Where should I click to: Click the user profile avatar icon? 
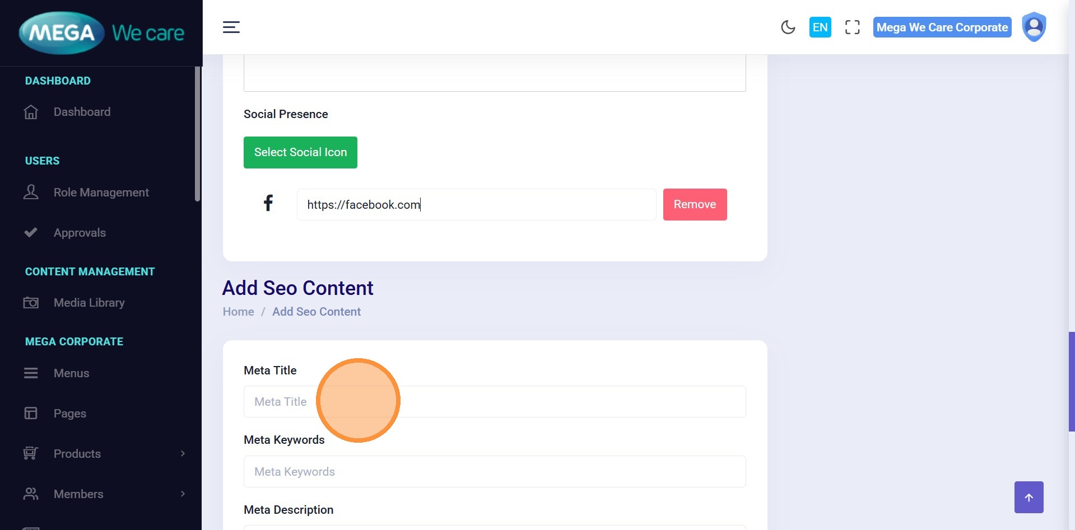1034,27
